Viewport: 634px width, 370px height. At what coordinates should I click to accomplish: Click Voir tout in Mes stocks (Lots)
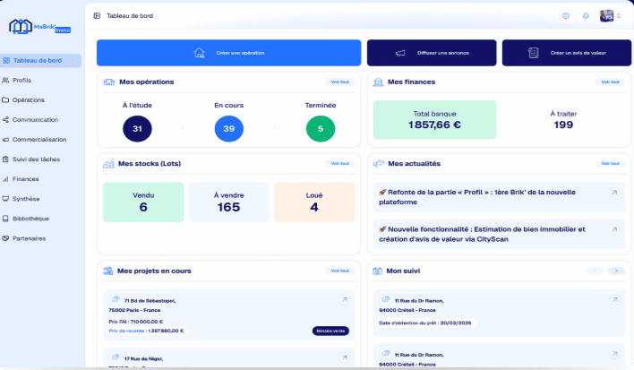(x=340, y=163)
